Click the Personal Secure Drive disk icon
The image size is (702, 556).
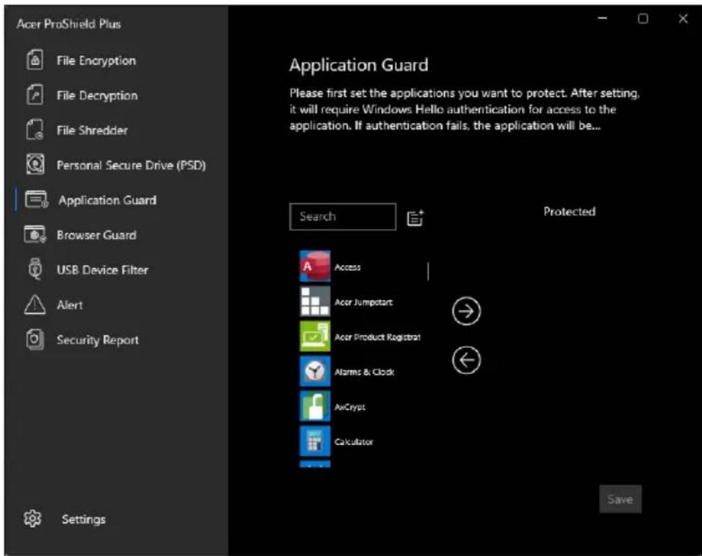click(35, 164)
